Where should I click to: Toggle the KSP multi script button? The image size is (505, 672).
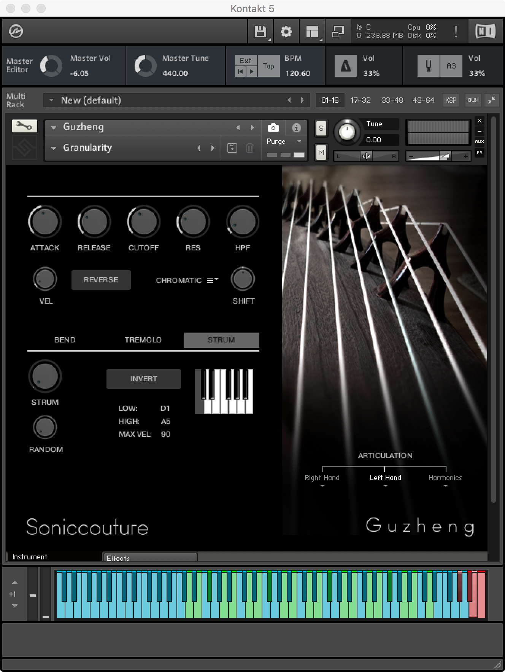pos(451,100)
